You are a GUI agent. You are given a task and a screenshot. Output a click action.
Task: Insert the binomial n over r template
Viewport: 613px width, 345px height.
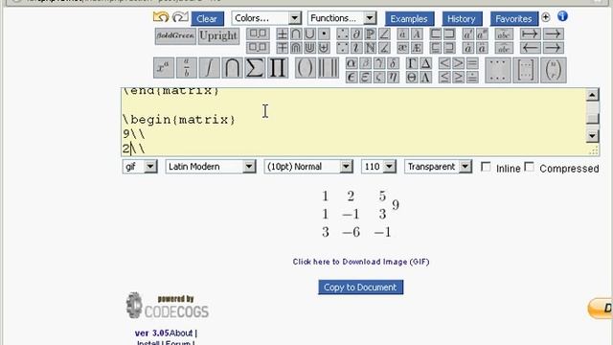click(x=554, y=70)
